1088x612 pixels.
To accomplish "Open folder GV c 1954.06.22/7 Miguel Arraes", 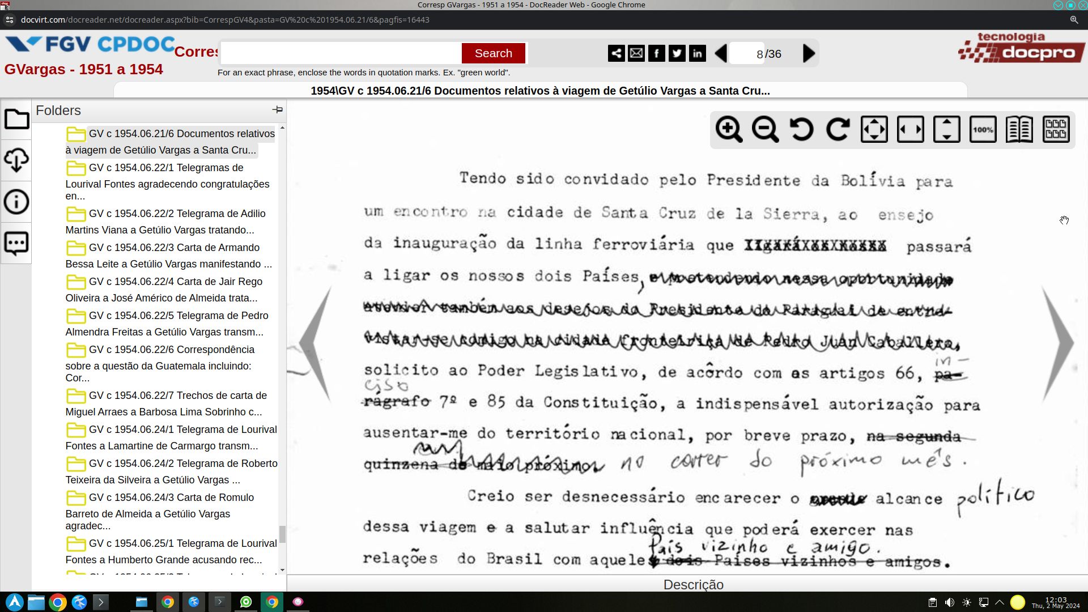I will [170, 403].
